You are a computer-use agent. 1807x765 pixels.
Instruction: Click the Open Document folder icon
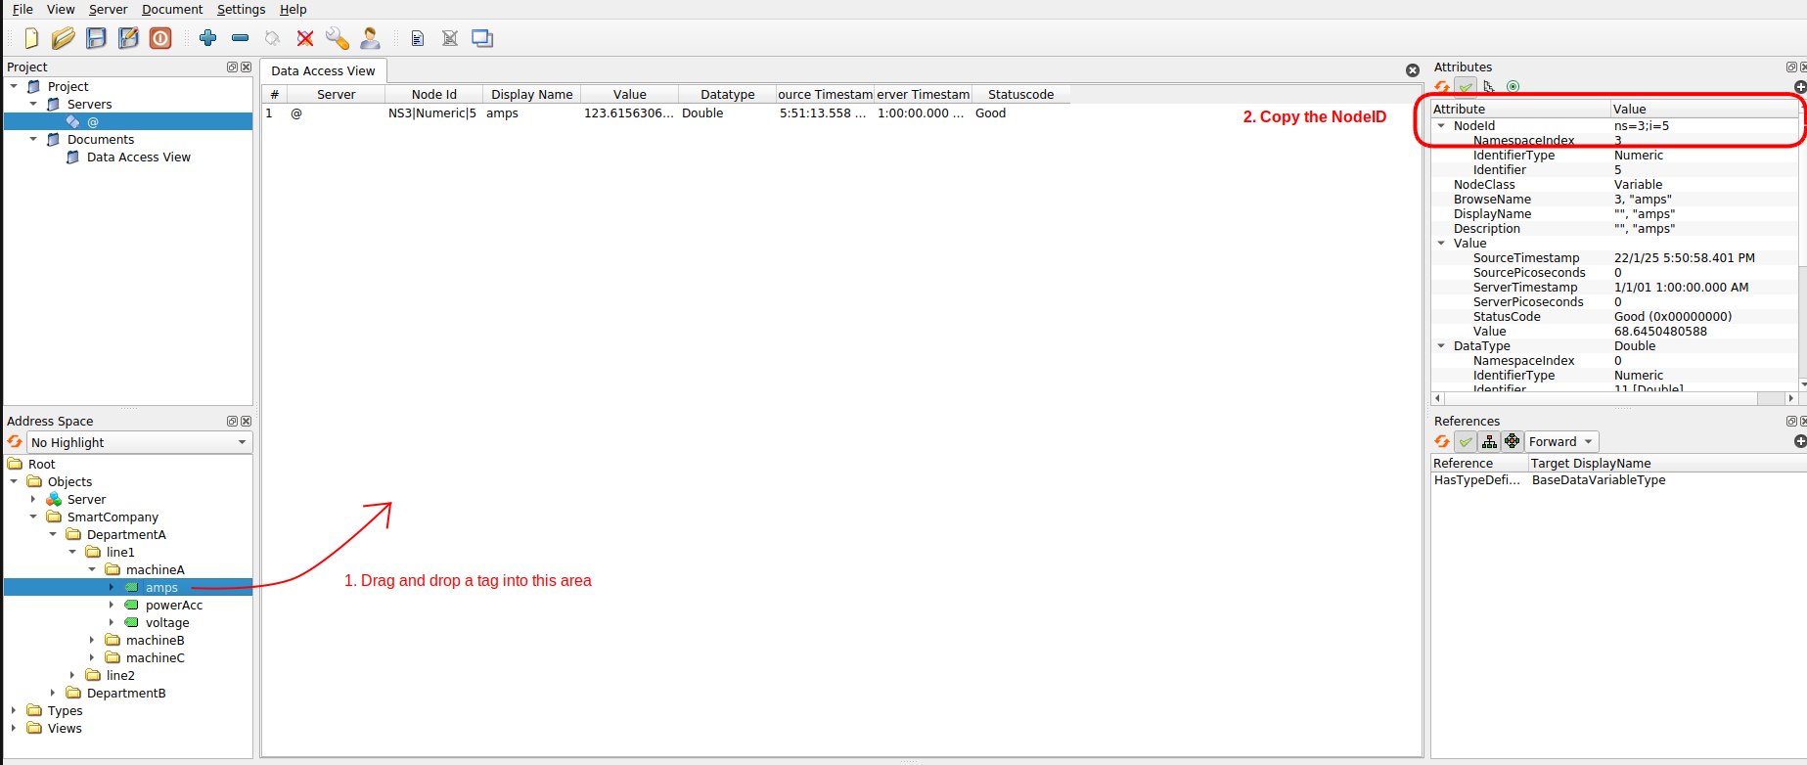click(x=64, y=38)
